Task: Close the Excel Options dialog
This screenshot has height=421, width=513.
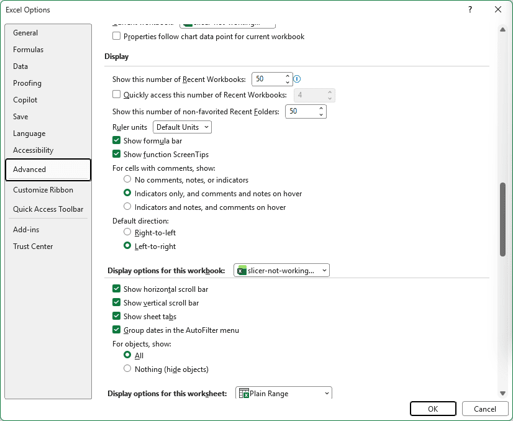Action: pyautogui.click(x=498, y=9)
